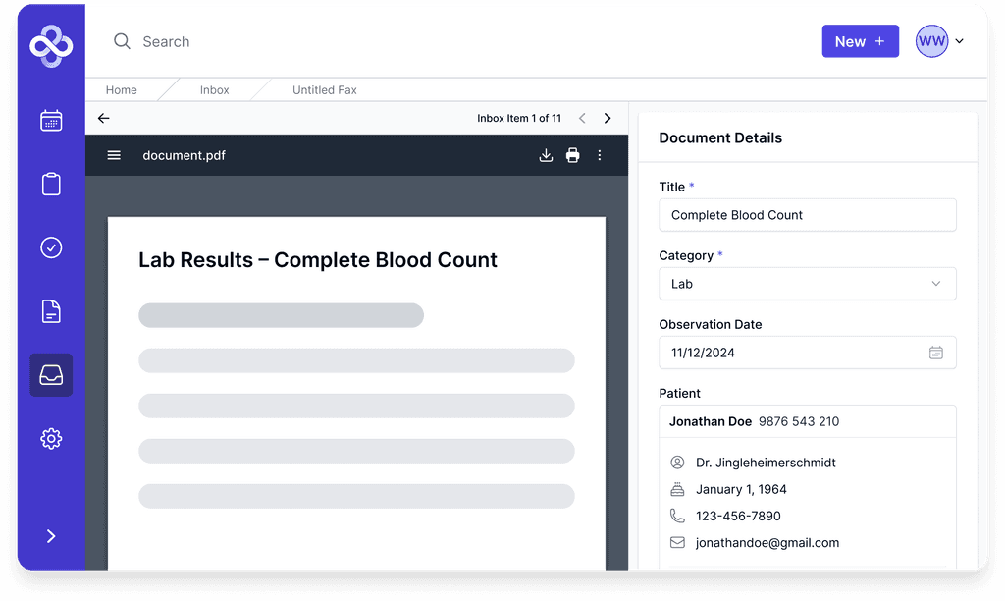Open Settings via the gear icon
This screenshot has height=601, width=1005.
50,439
